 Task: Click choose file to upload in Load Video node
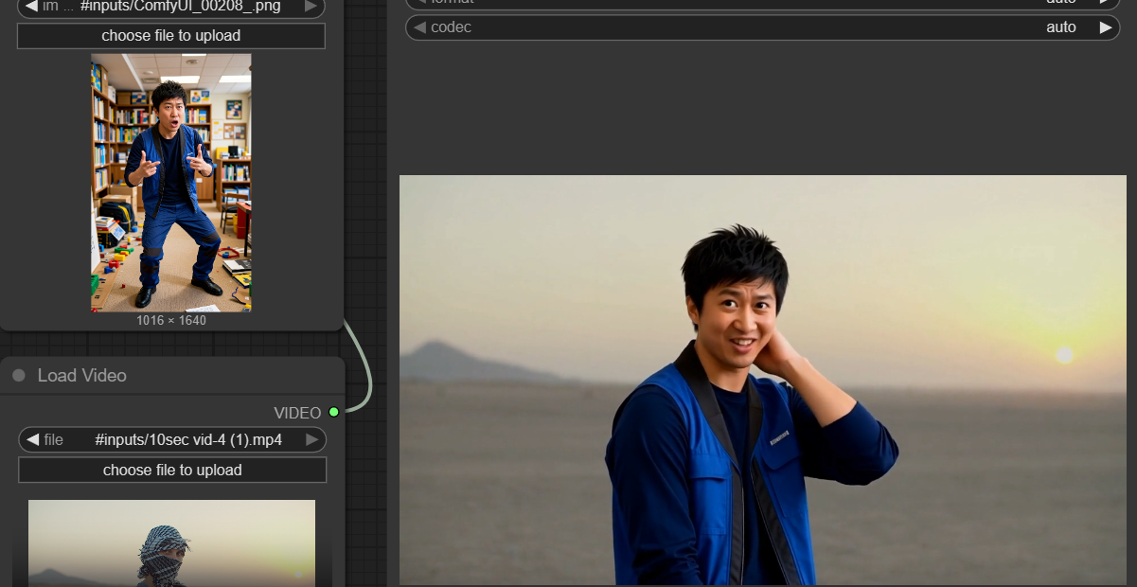172,470
